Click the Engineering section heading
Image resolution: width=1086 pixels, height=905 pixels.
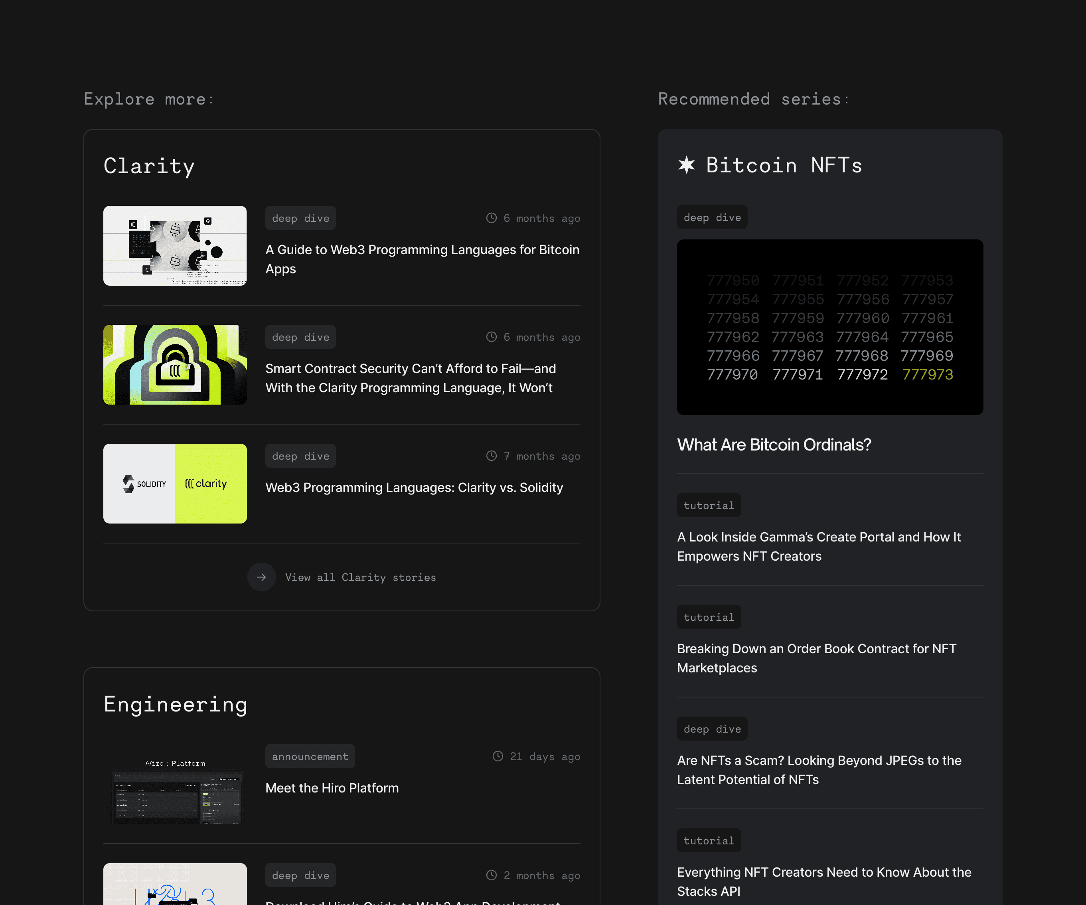176,705
